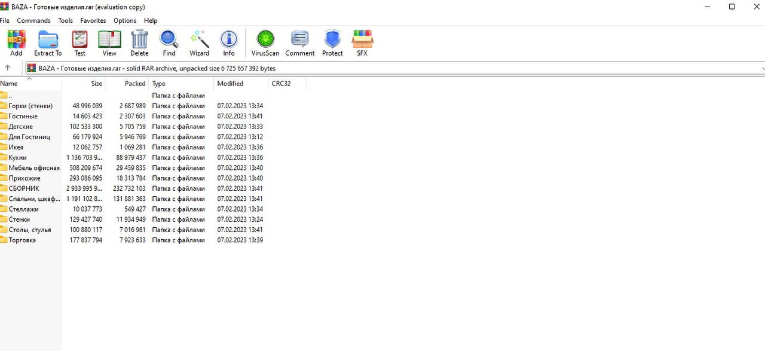
Task: Sort by the Packed column header
Action: click(127, 84)
